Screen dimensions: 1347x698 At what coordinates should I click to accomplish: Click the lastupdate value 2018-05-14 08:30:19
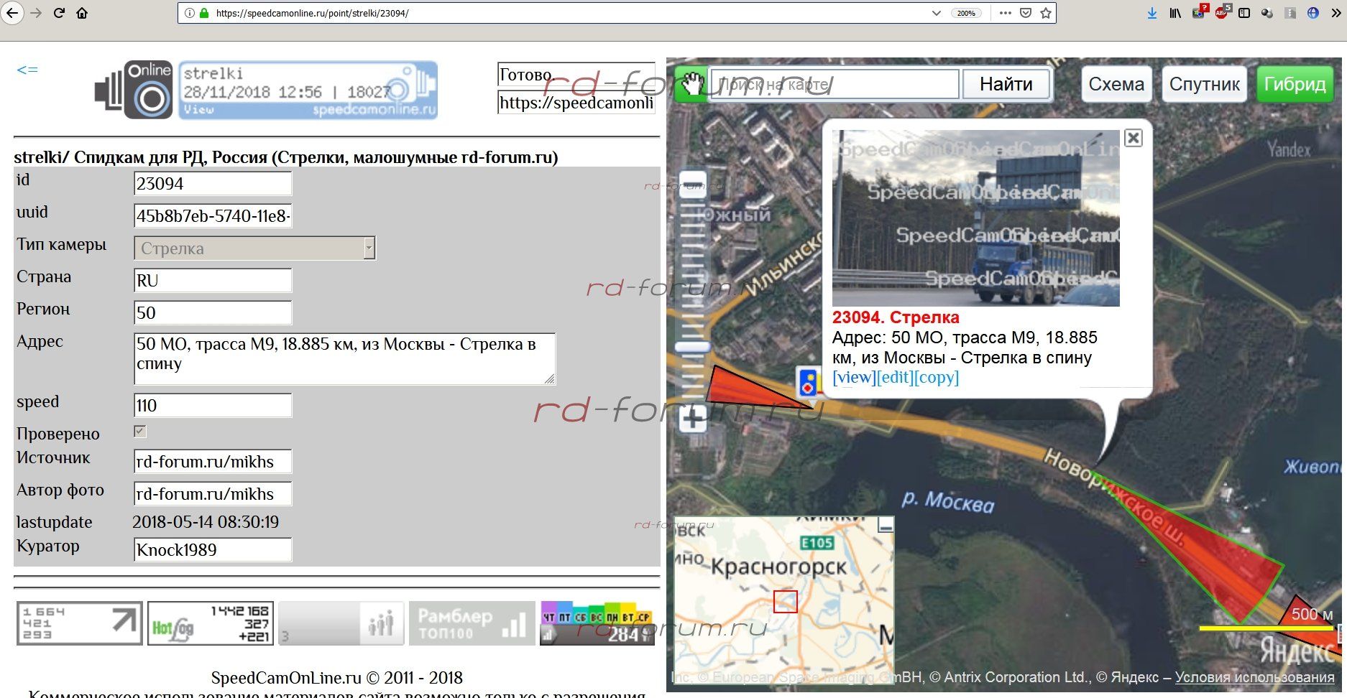tap(206, 522)
